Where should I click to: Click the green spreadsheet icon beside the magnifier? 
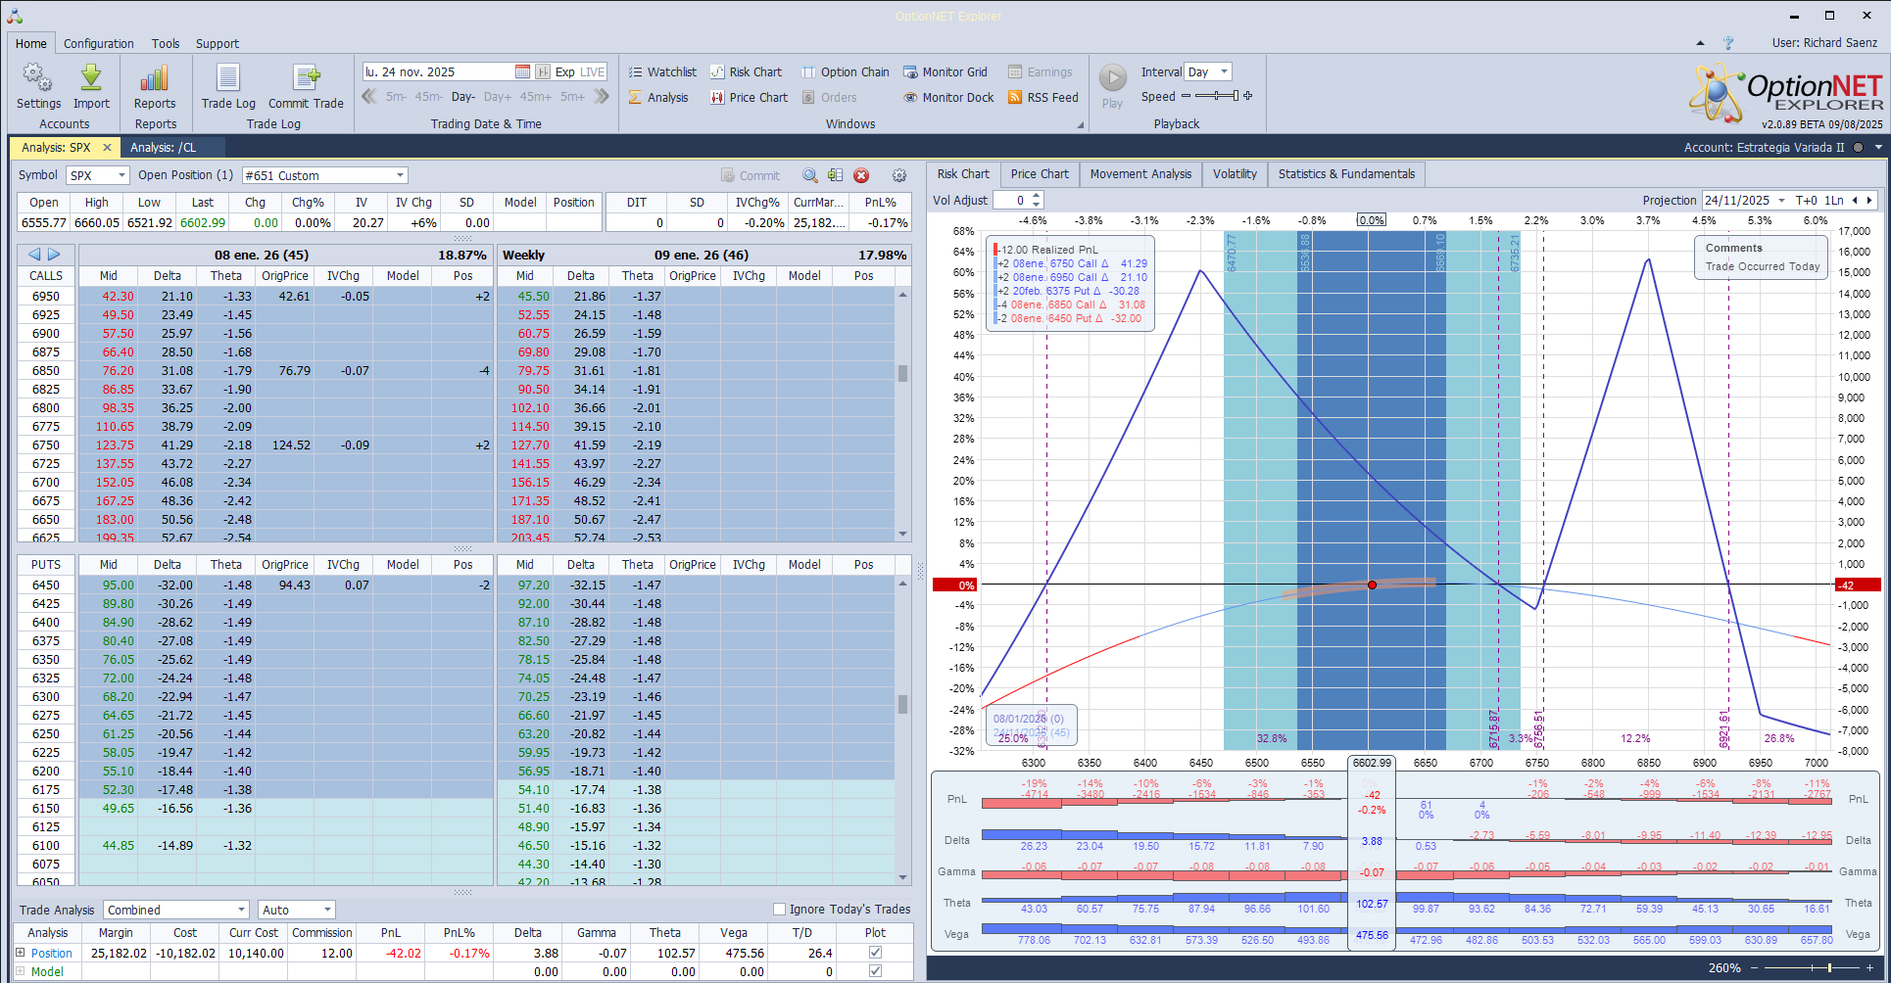coord(835,175)
